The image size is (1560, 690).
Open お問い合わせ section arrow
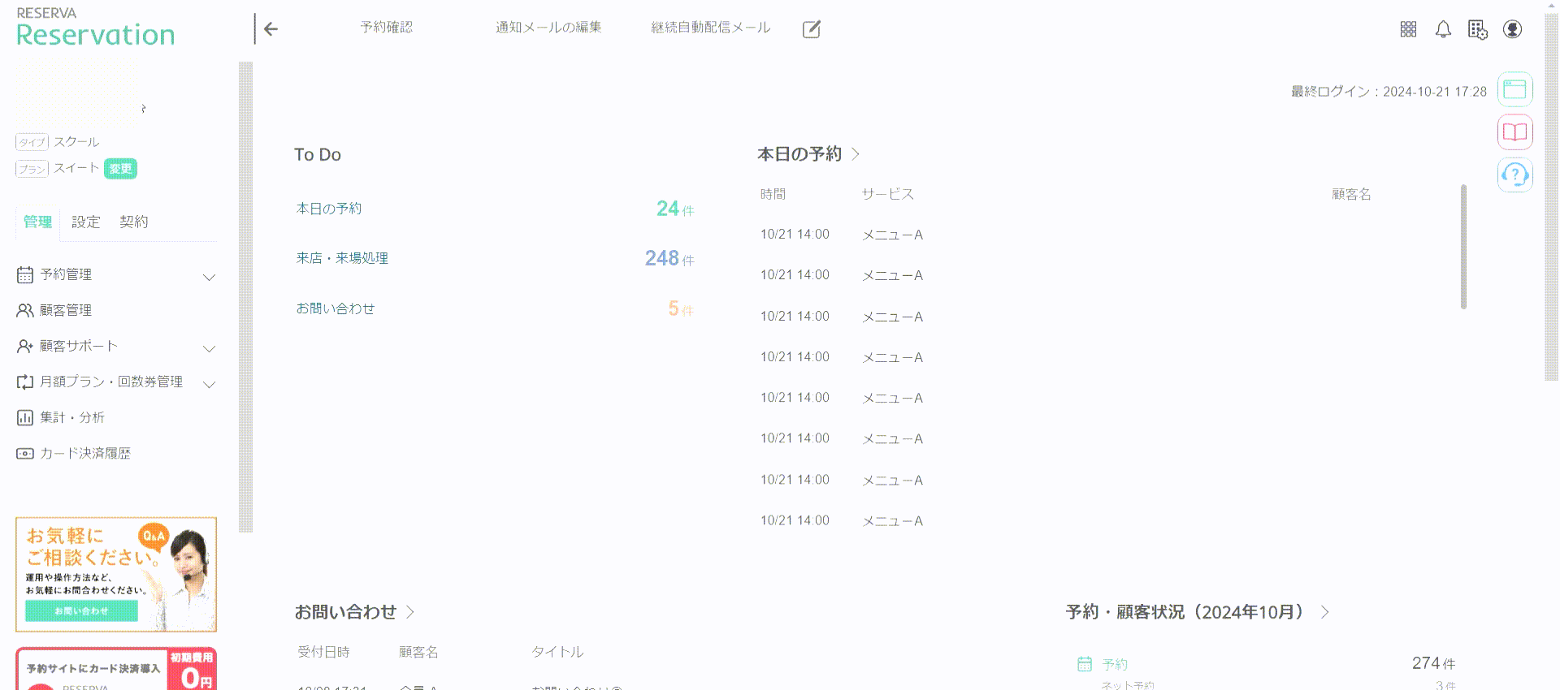tap(410, 612)
